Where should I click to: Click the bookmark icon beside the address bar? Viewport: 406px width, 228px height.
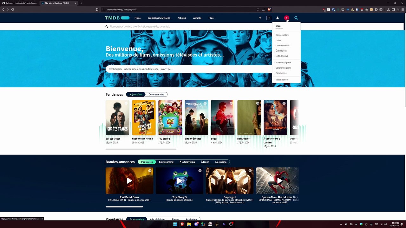[97, 9]
